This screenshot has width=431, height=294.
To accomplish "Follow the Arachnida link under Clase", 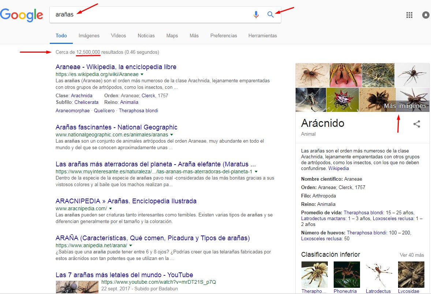I will pyautogui.click(x=82, y=95).
